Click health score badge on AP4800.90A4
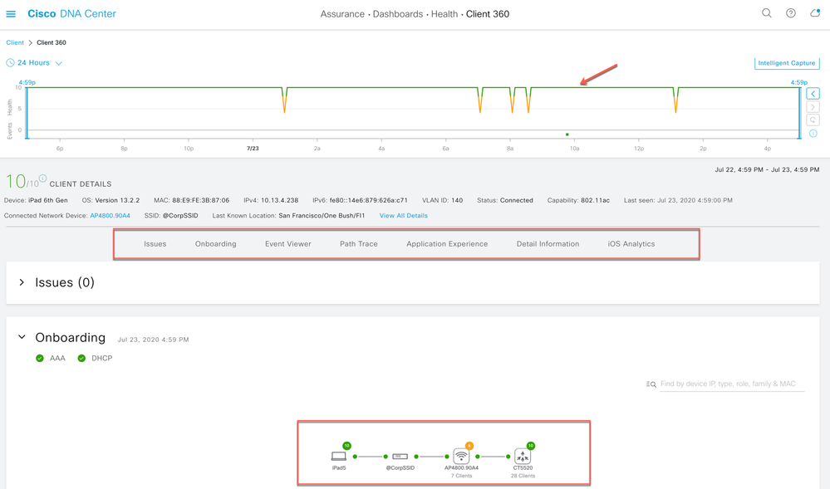830x489 pixels. click(469, 446)
